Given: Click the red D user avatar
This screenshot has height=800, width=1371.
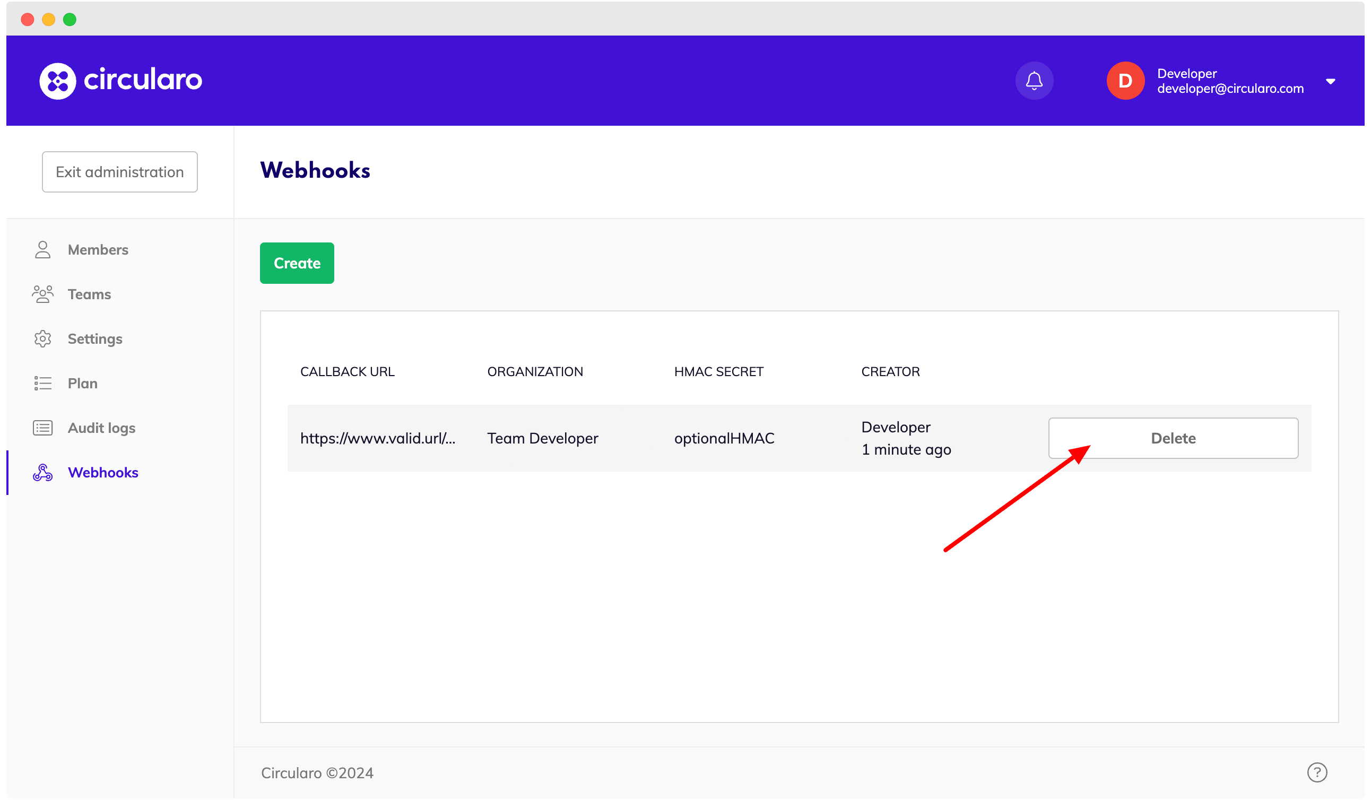Looking at the screenshot, I should click(1125, 81).
